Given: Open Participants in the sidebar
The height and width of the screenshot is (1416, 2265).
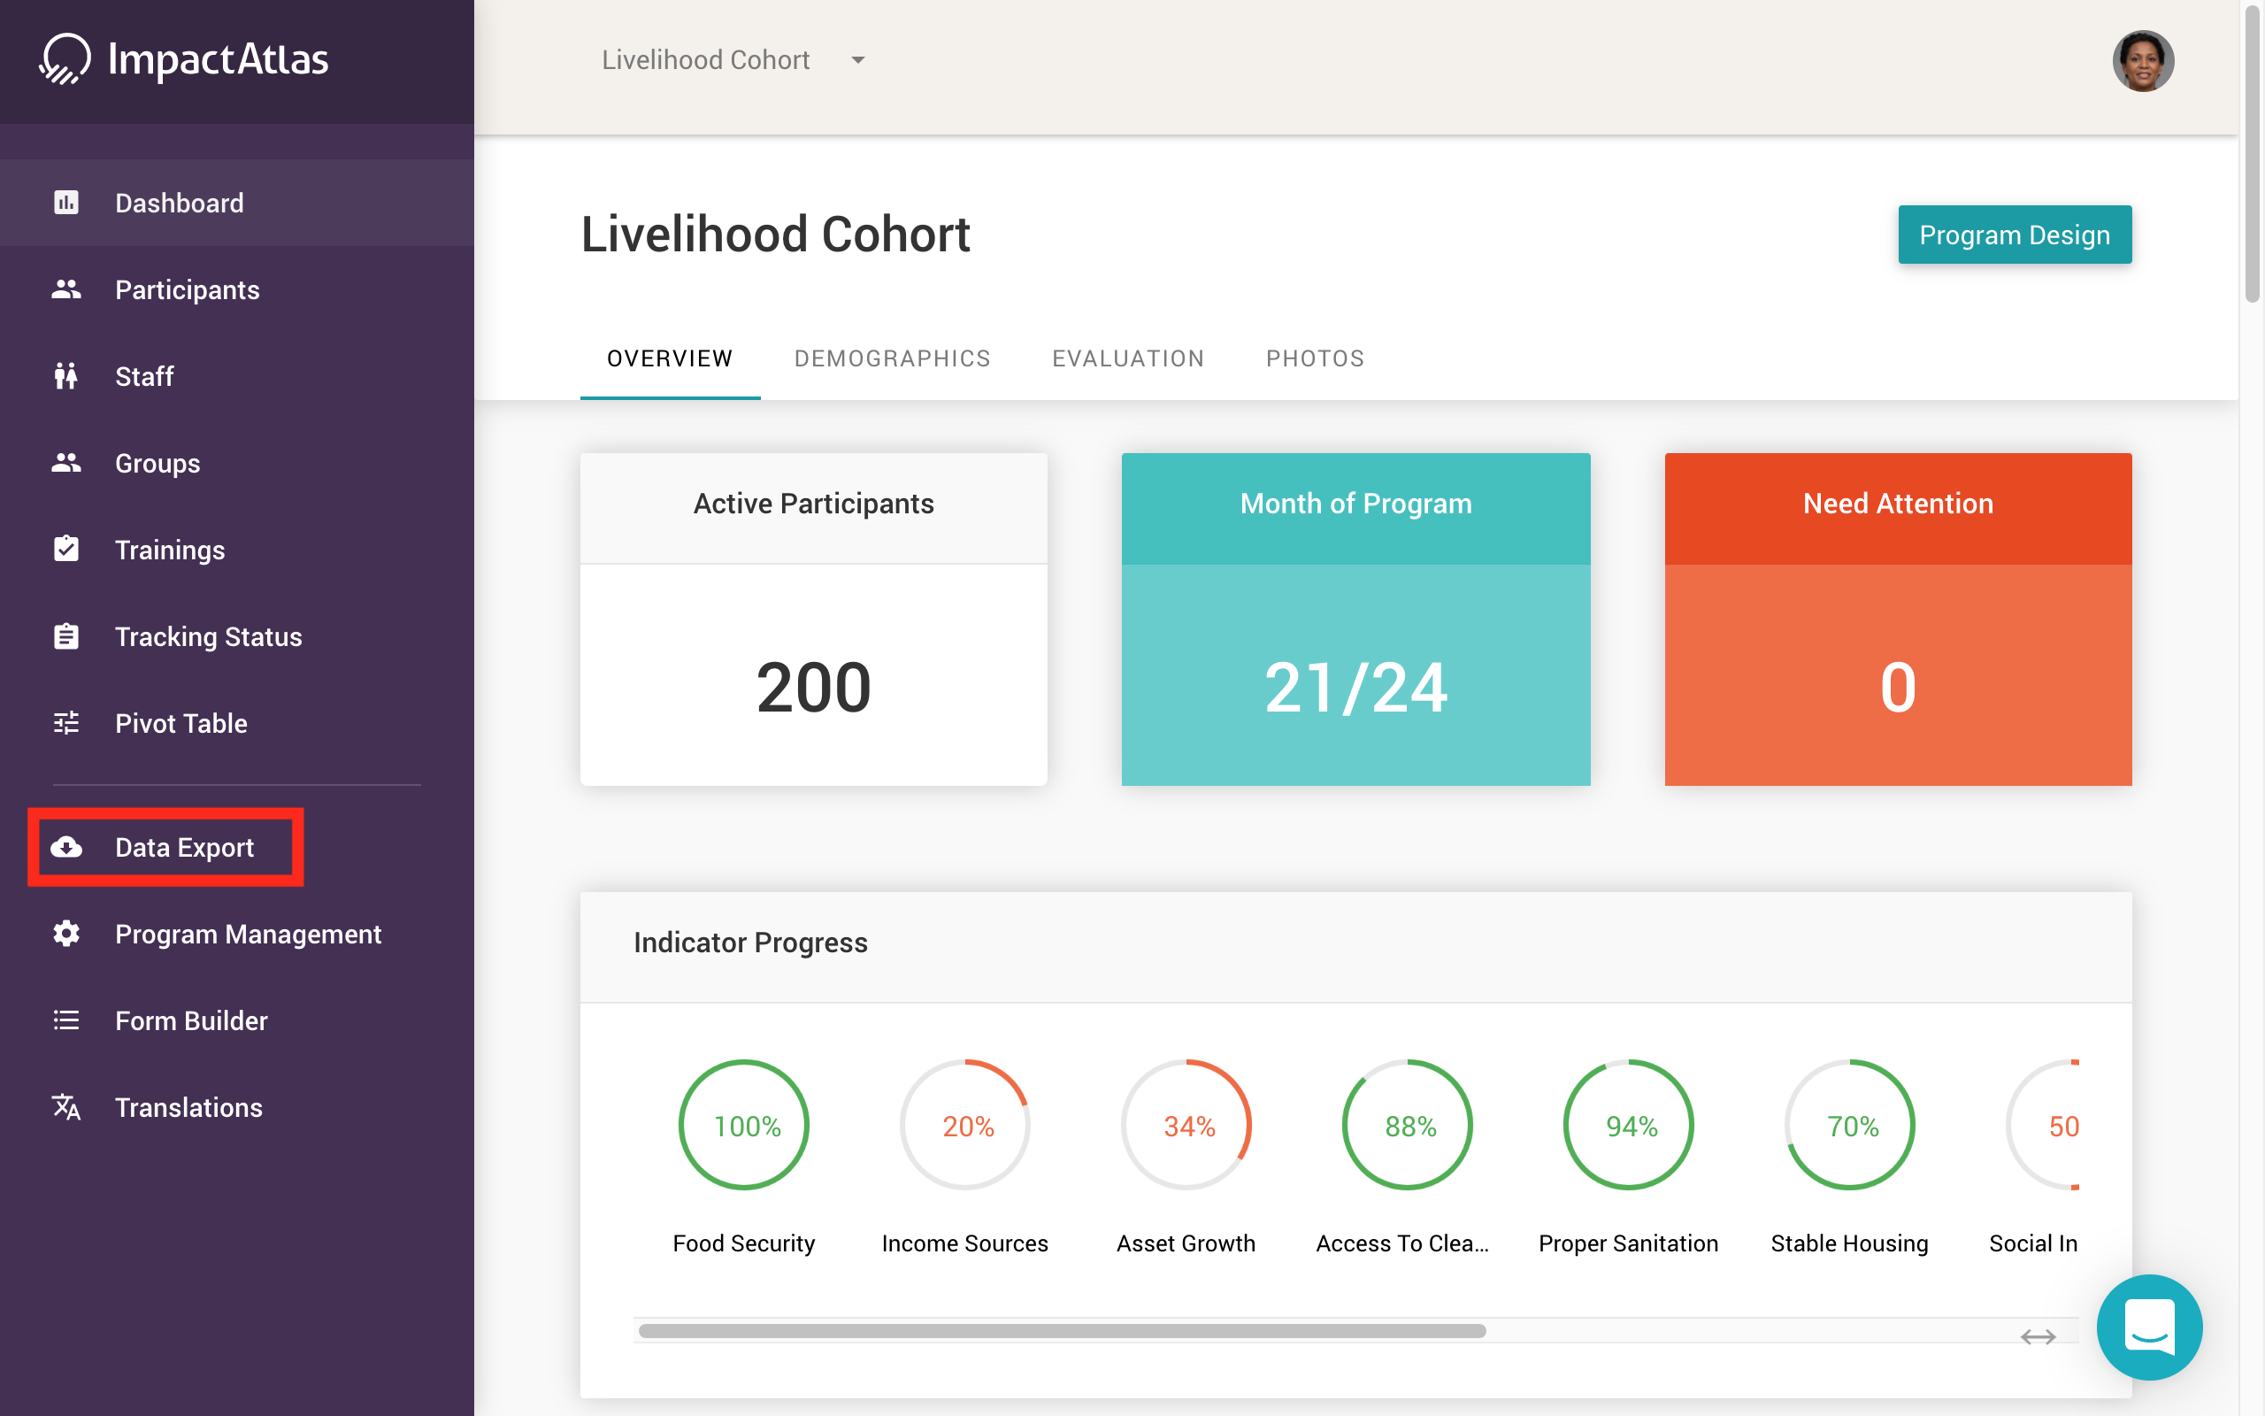Looking at the screenshot, I should click(188, 290).
